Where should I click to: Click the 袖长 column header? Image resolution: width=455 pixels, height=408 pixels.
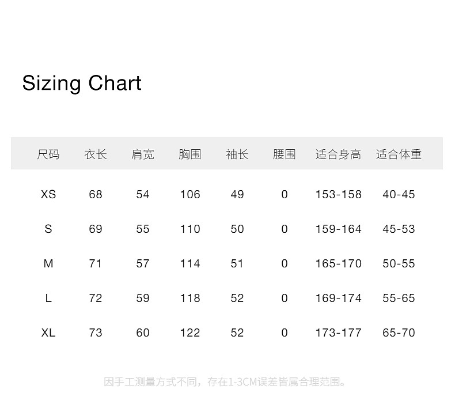237,154
